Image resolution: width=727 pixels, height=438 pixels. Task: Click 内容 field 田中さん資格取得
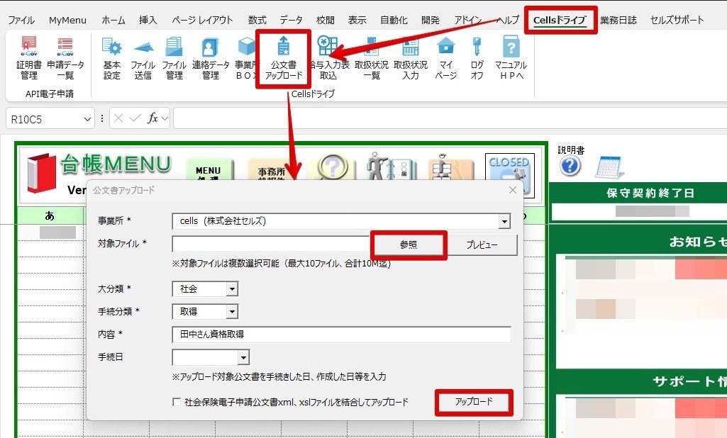tap(341, 335)
